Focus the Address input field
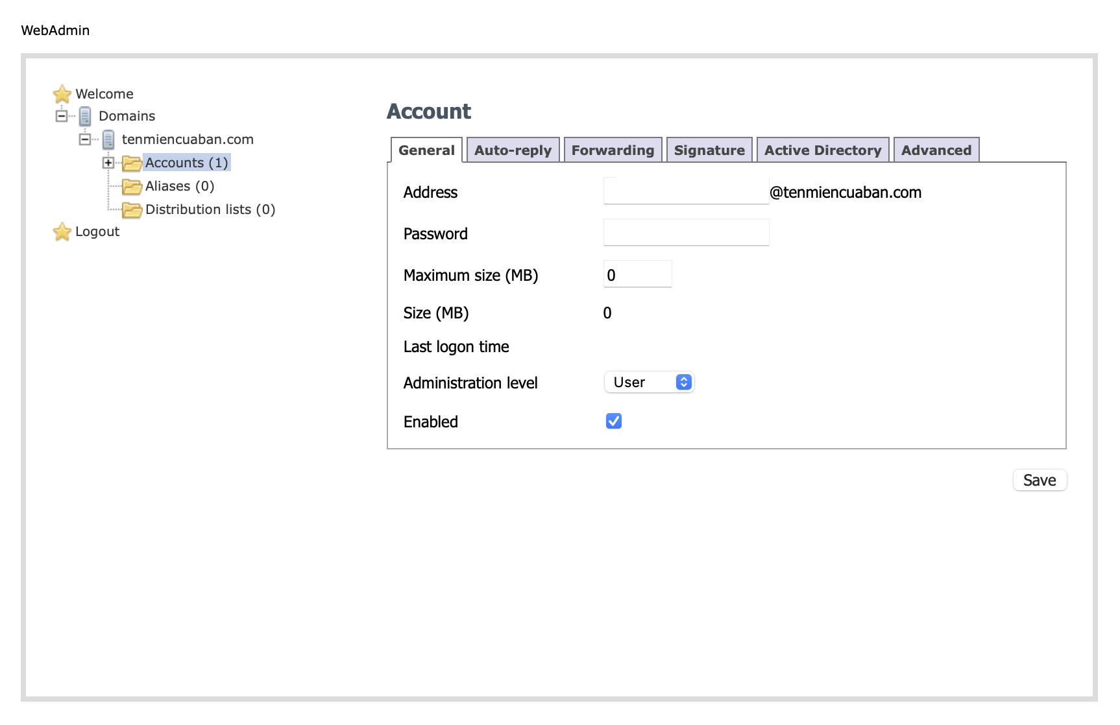This screenshot has height=725, width=1120. point(686,191)
